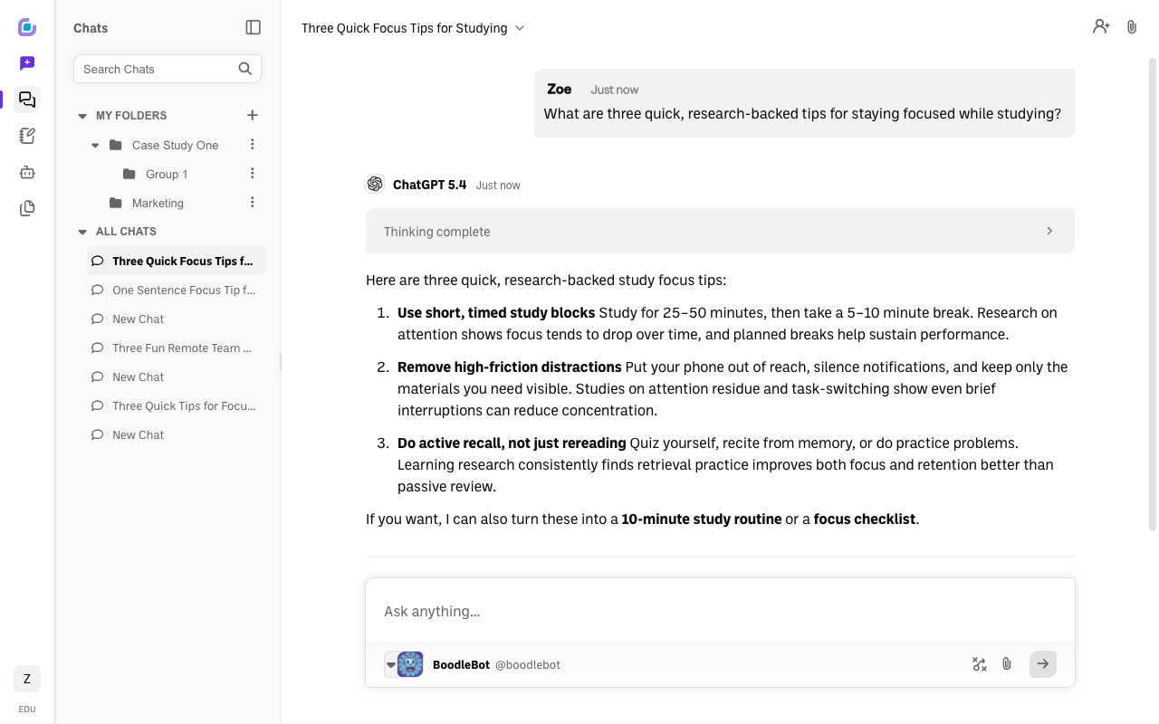Attach a file using composer paperclip
Image resolution: width=1159 pixels, height=724 pixels.
click(1007, 664)
